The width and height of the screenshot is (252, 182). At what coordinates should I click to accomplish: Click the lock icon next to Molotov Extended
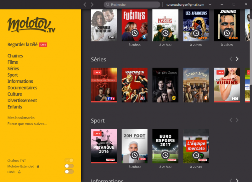coord(38,166)
